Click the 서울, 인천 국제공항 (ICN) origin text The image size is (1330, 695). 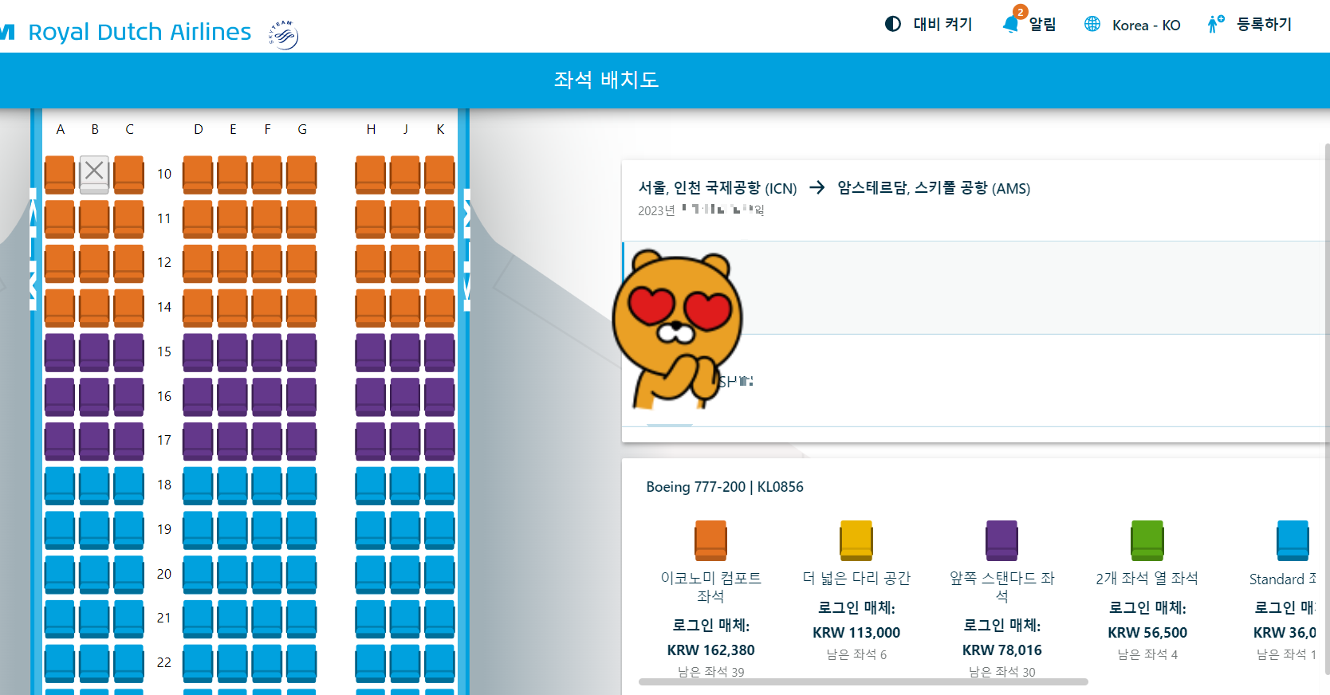click(718, 188)
